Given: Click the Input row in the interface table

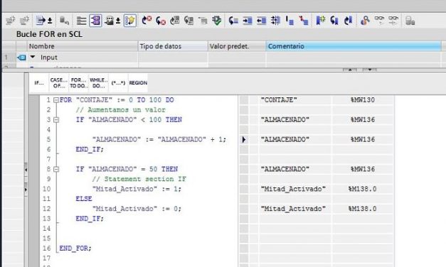Looking at the screenshot, I should click(222, 58).
